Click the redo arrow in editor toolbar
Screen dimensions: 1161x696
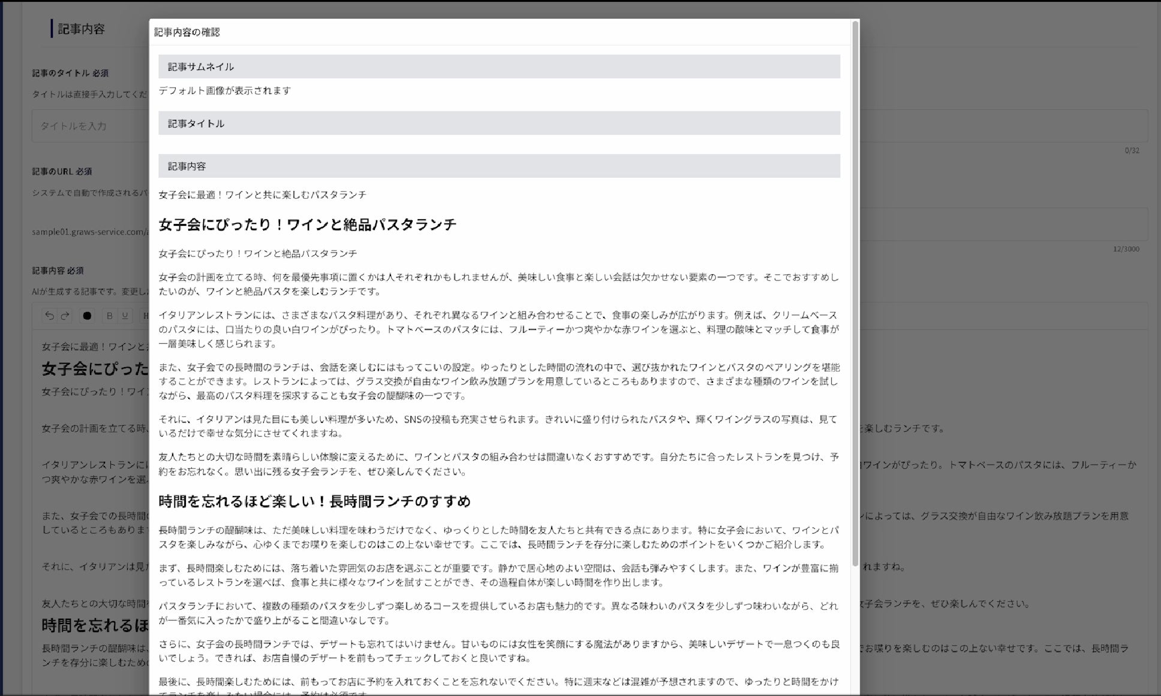[65, 316]
